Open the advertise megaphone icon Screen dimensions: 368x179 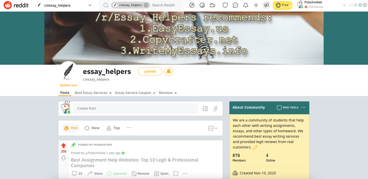point(266,5)
